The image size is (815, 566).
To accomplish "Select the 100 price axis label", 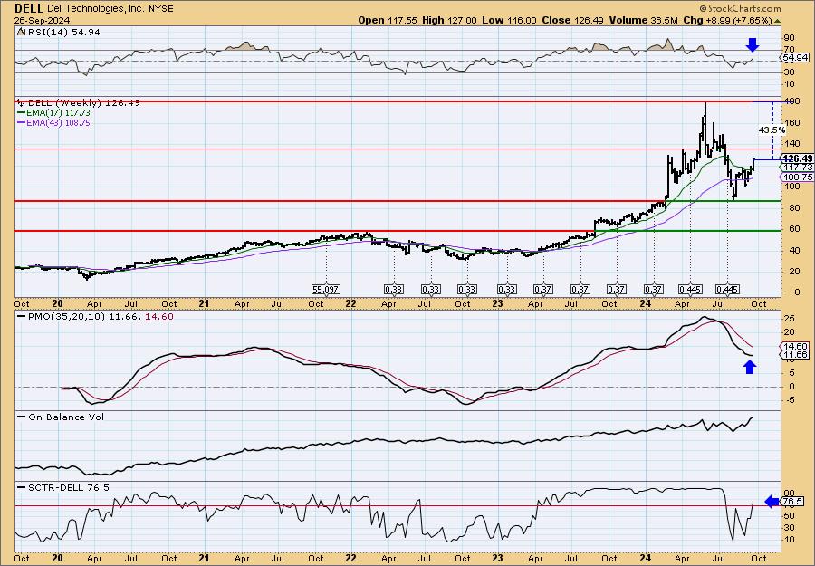I will point(791,187).
